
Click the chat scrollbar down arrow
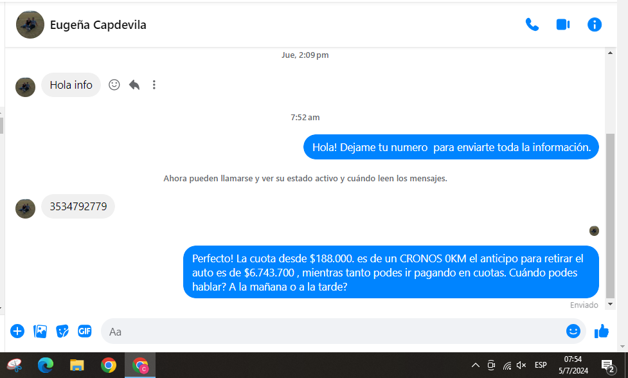(x=611, y=304)
